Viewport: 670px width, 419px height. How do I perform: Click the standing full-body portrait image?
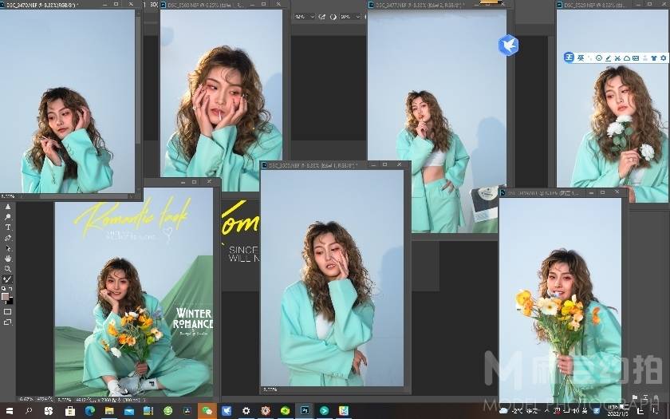click(x=437, y=121)
